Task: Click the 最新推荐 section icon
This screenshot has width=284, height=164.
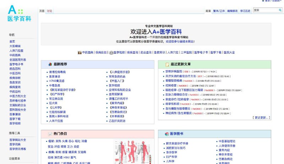Action: pyautogui.click(x=50, y=64)
